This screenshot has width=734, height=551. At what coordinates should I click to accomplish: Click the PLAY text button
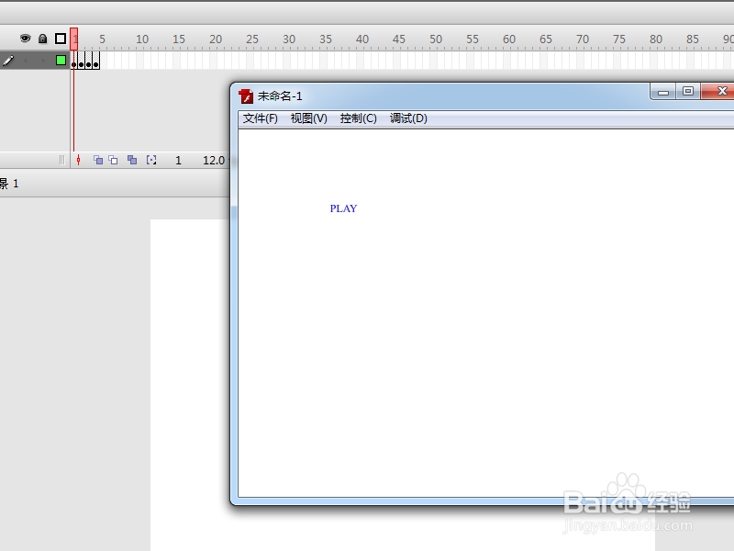tap(342, 208)
